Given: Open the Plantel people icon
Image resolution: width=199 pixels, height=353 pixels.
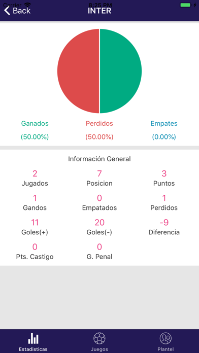Looking at the screenshot, I should [165, 338].
